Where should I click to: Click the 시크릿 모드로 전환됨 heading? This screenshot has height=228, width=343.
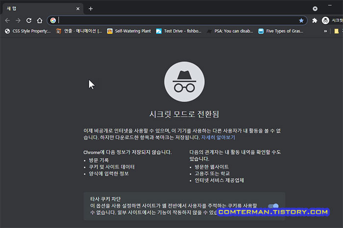[184, 114]
